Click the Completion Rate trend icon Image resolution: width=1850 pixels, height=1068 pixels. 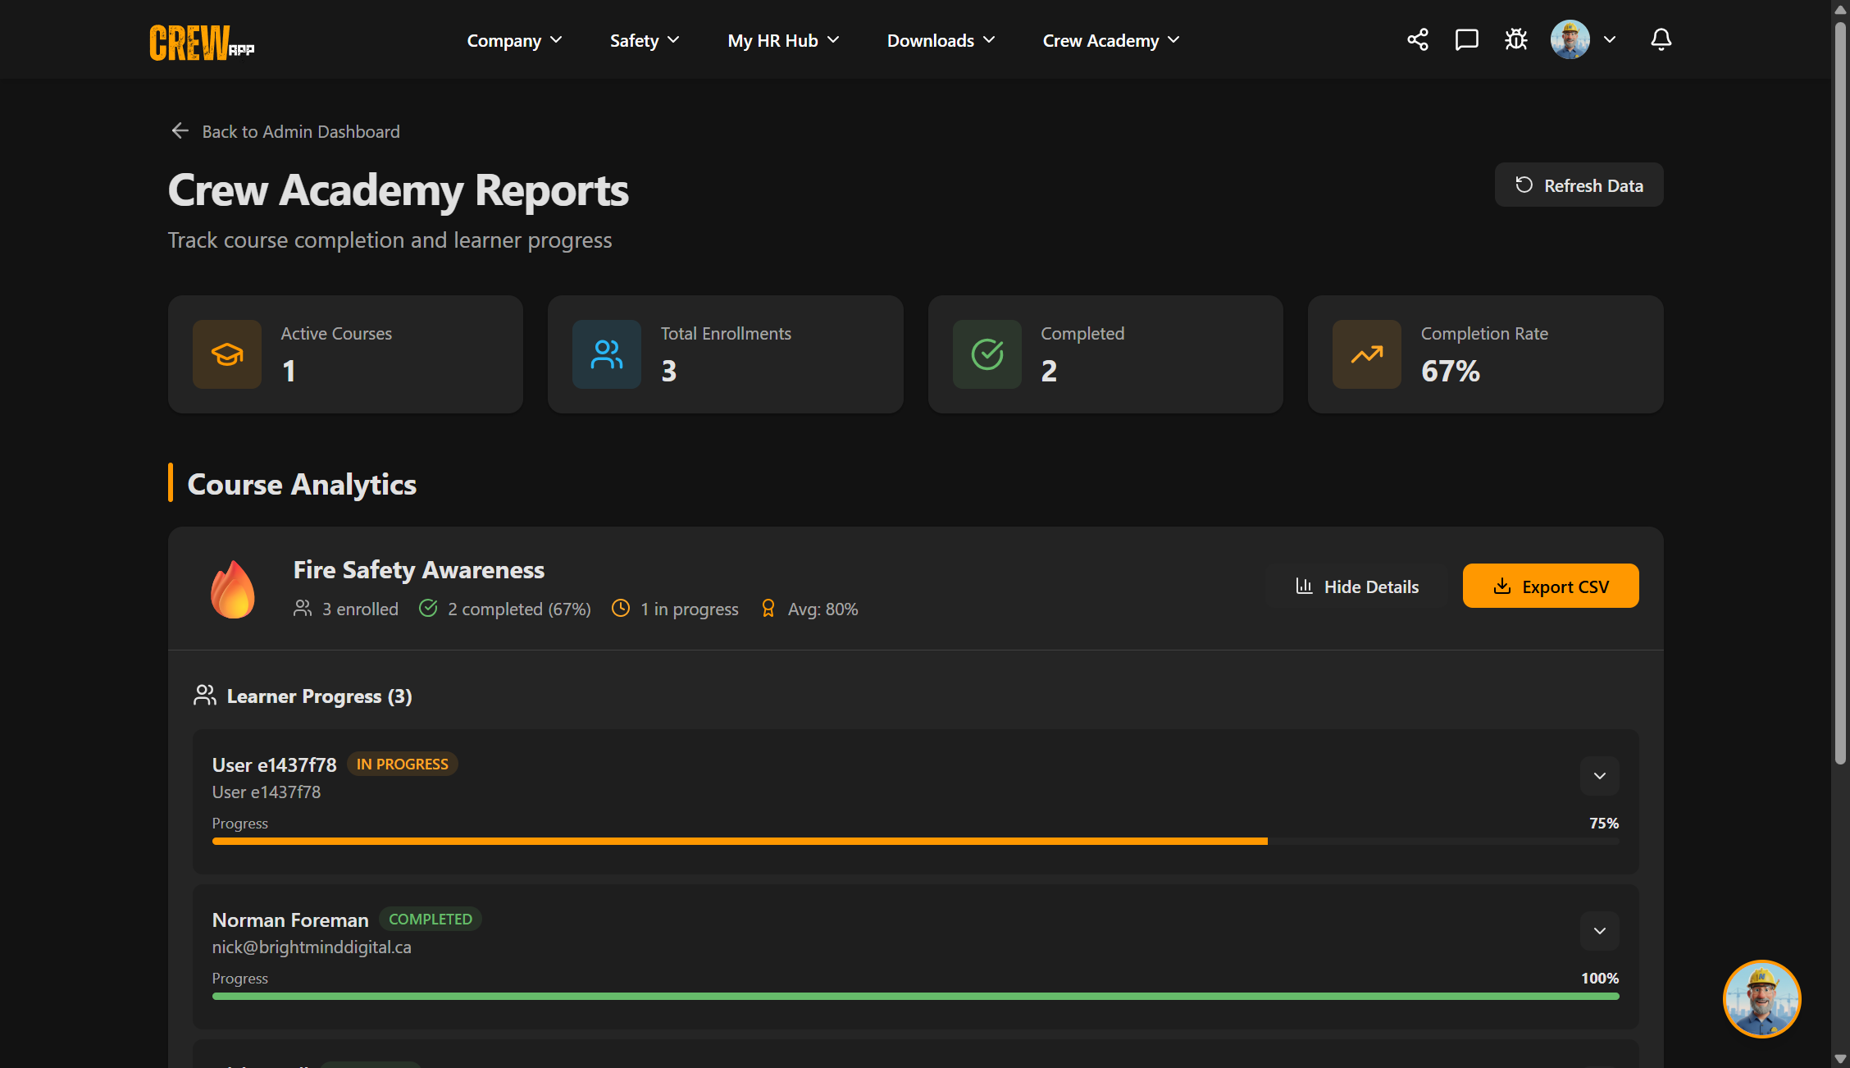pyautogui.click(x=1366, y=354)
